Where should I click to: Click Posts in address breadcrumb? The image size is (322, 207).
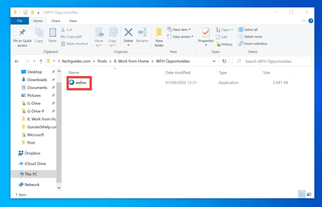click(102, 61)
